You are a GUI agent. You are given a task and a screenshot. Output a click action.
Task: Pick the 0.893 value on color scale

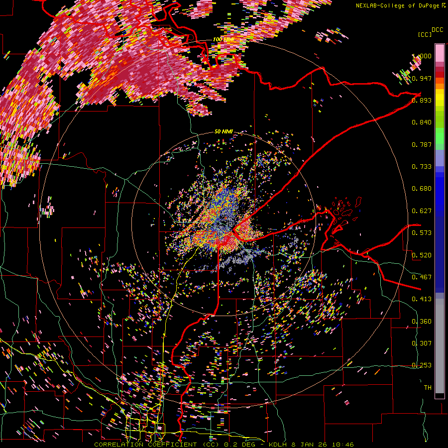422,100
